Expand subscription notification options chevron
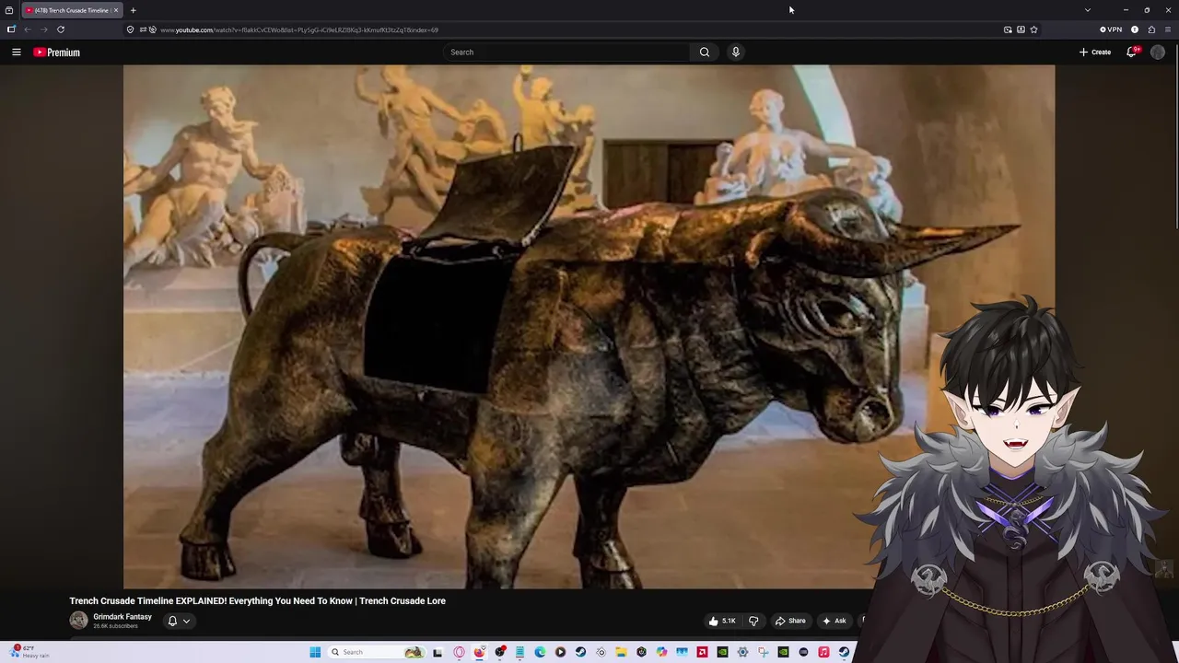1179x663 pixels. click(x=186, y=621)
